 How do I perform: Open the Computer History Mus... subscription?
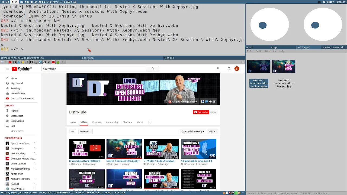pos(23,159)
